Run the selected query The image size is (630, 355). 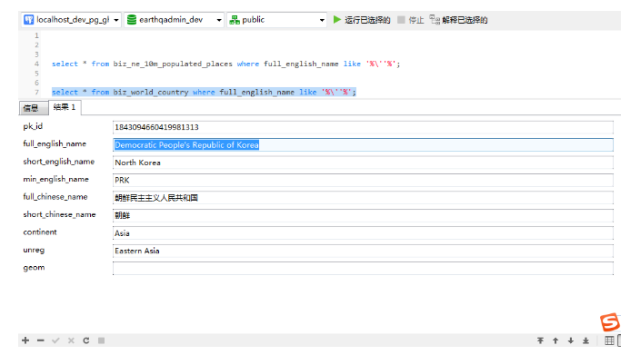click(x=362, y=20)
